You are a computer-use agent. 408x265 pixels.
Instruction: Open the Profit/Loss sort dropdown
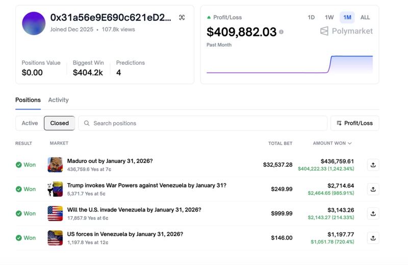click(x=354, y=123)
